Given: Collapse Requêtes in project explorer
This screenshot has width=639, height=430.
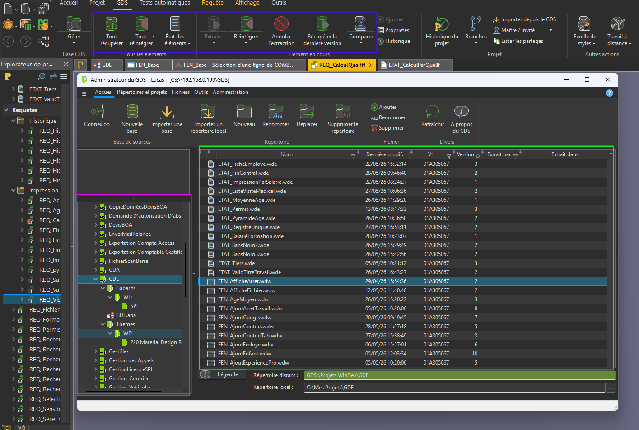Looking at the screenshot, I should click(6, 110).
